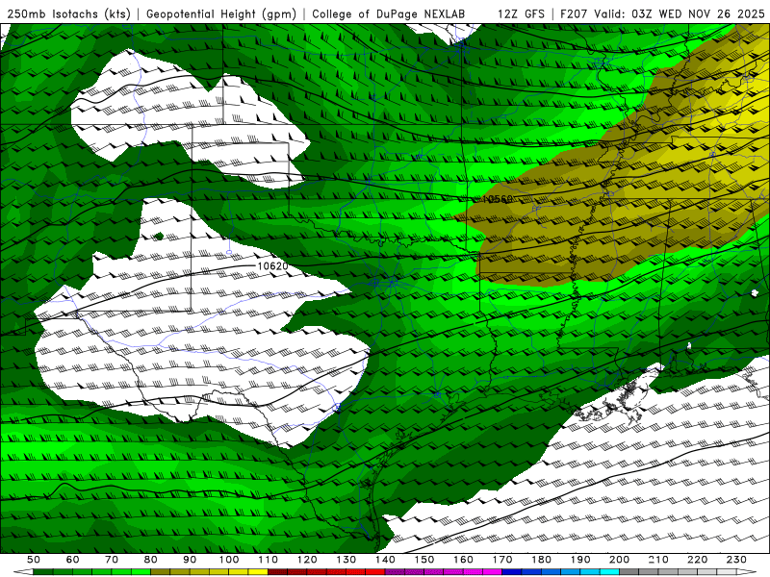Click the 120 value on the color scale

(307, 560)
